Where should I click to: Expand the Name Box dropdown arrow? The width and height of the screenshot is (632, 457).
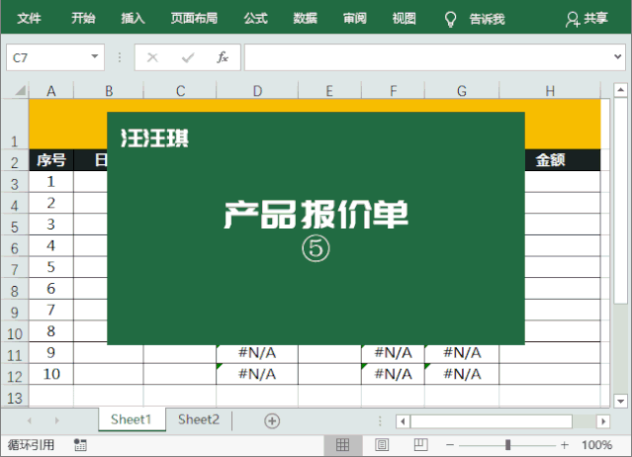[95, 56]
